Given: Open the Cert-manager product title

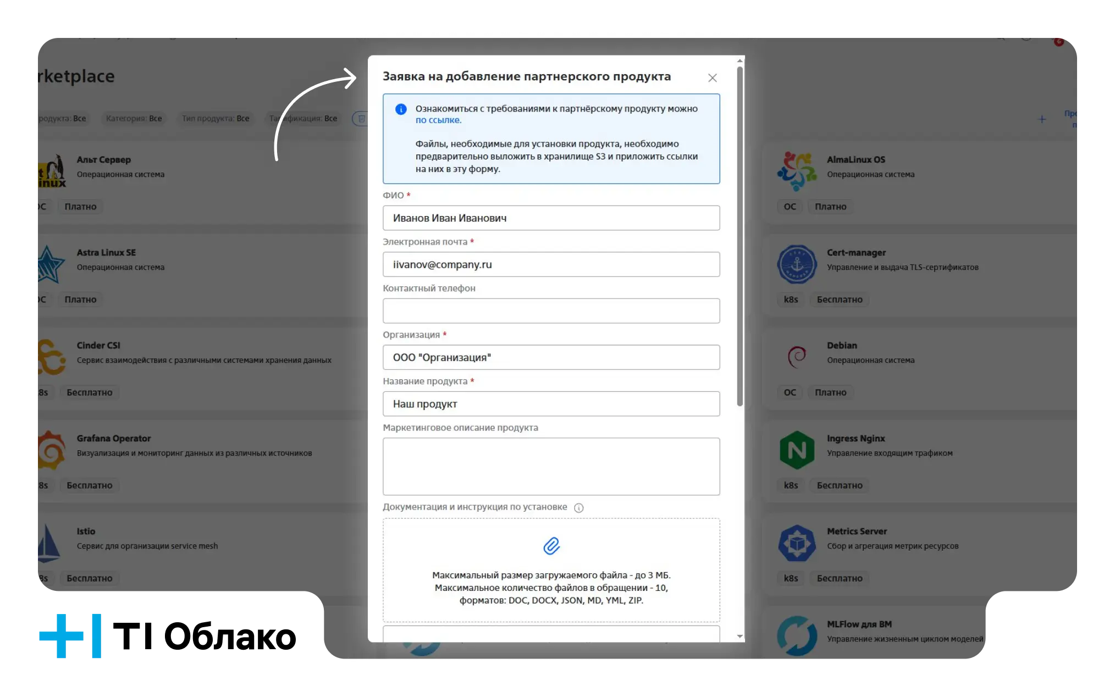Looking at the screenshot, I should click(x=857, y=253).
